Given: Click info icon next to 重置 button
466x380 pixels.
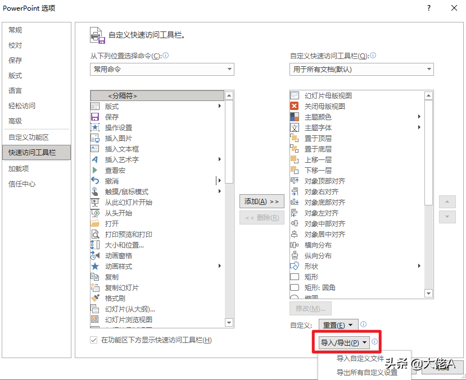Looking at the screenshot, I should click(x=363, y=324).
